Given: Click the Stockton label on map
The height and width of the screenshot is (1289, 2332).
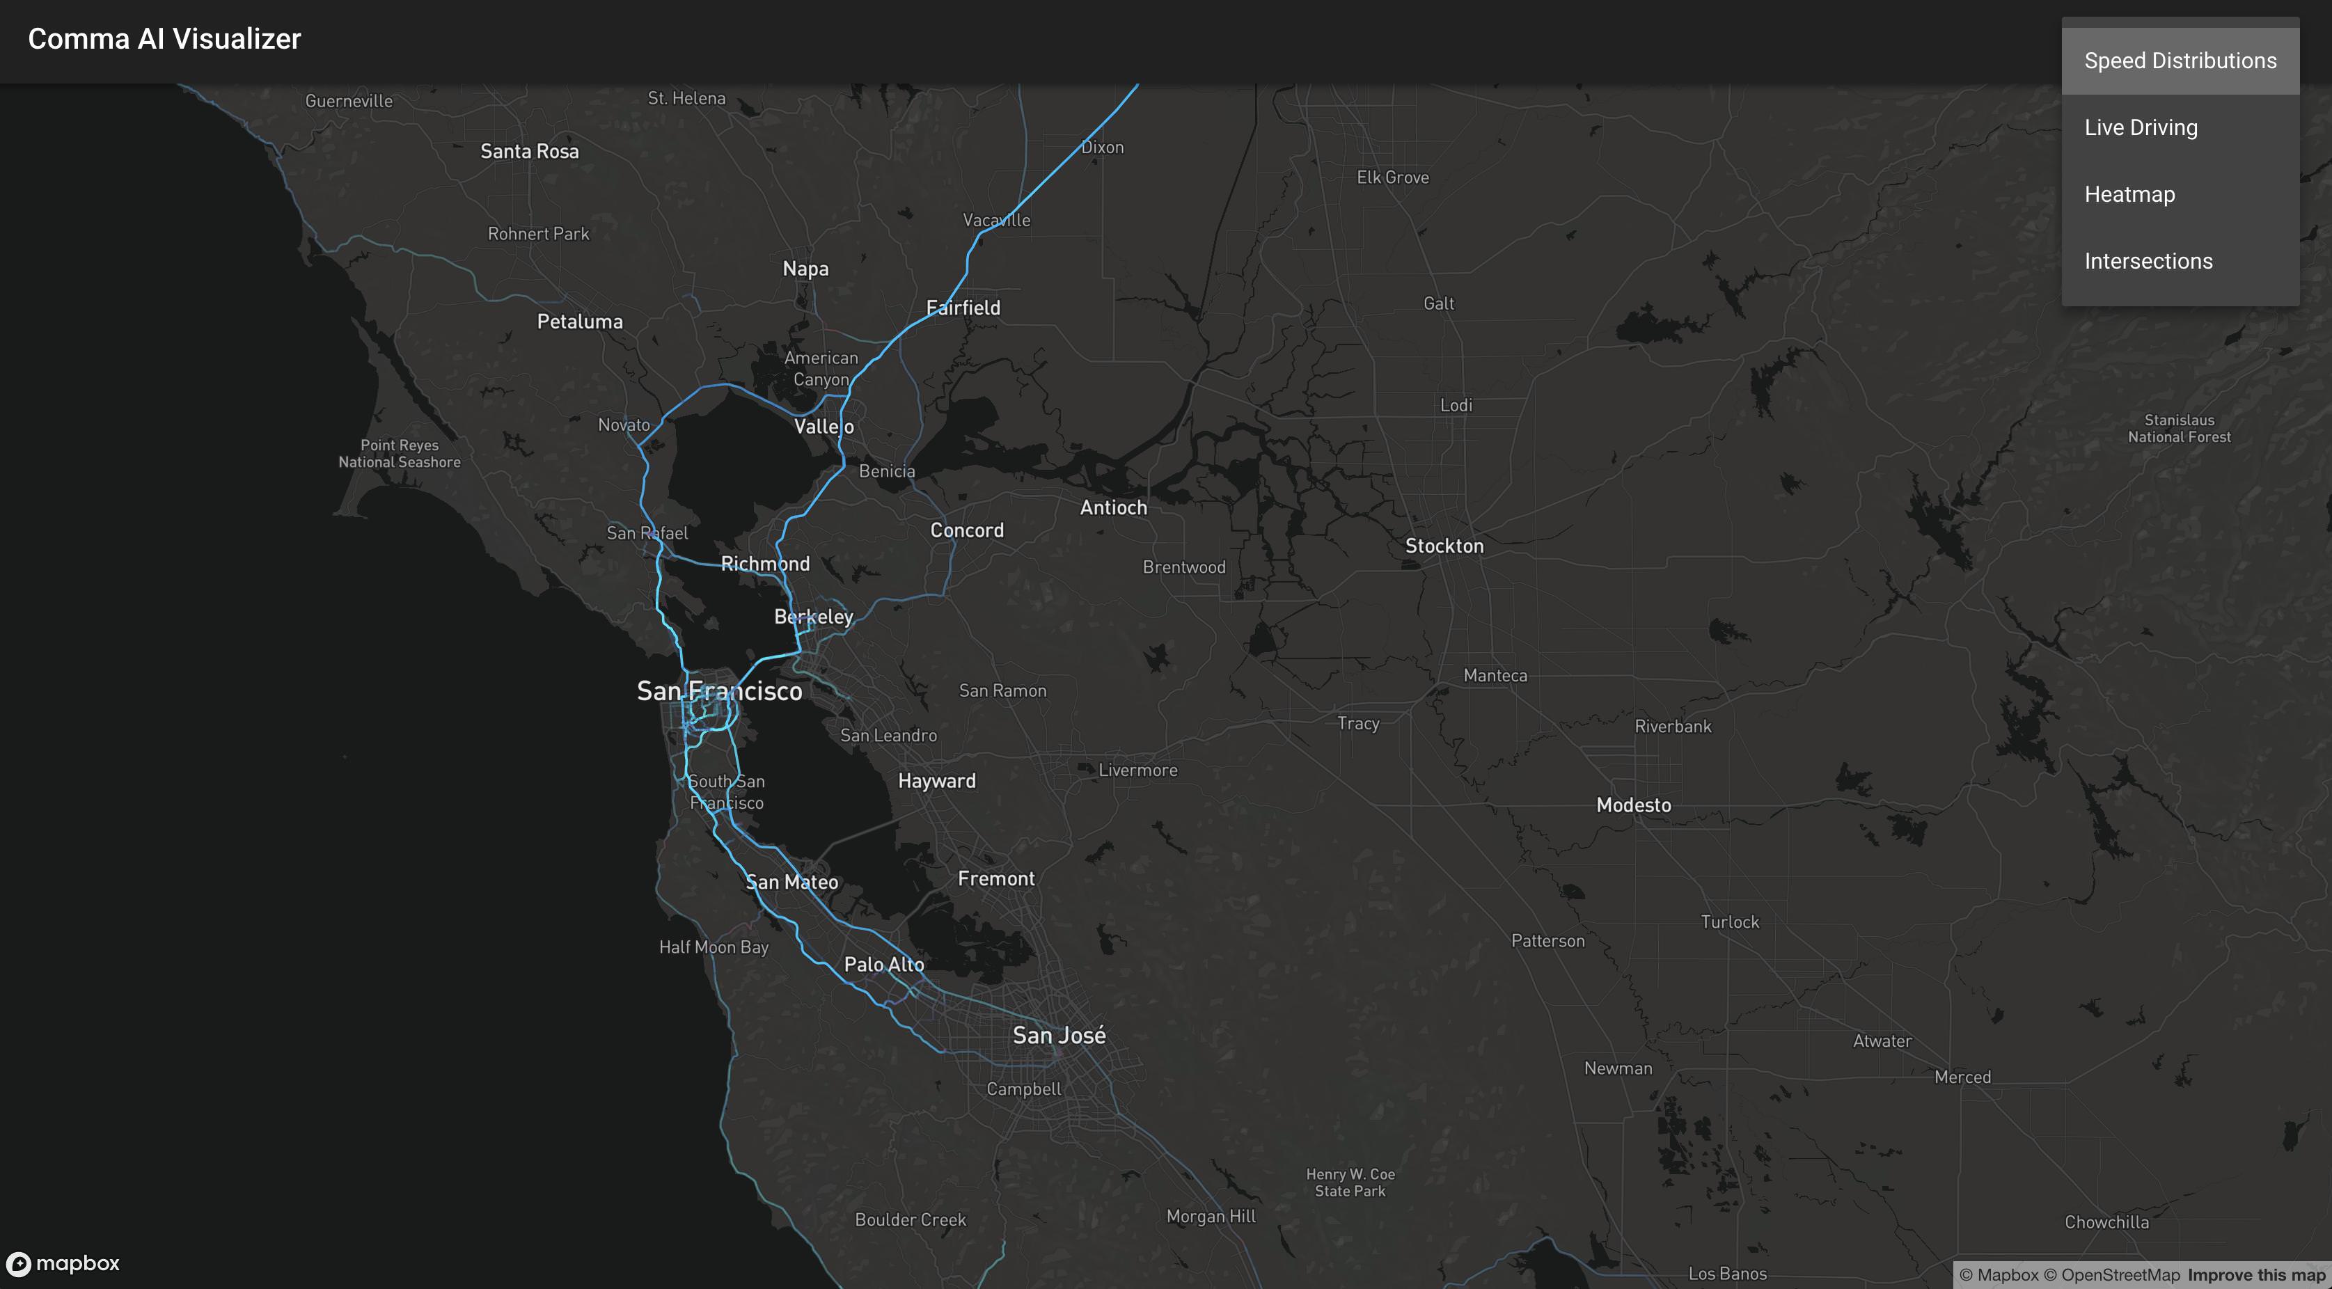Looking at the screenshot, I should coord(1444,546).
